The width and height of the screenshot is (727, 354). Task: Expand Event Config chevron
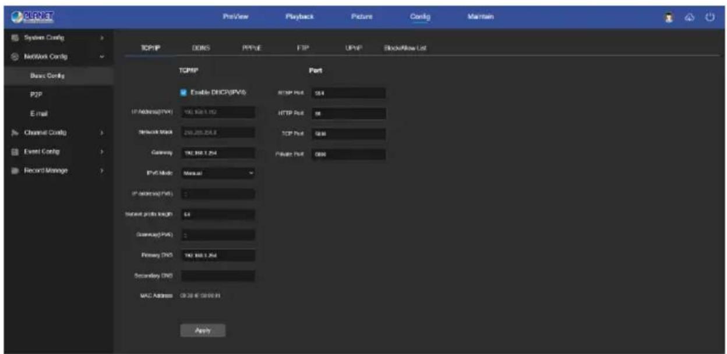tap(102, 152)
